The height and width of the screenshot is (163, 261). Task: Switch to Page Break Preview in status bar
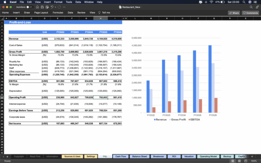[246, 161]
